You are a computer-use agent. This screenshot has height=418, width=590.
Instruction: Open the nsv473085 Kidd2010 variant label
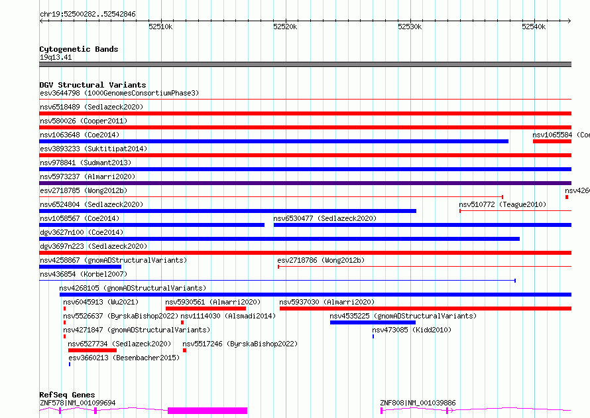click(412, 330)
